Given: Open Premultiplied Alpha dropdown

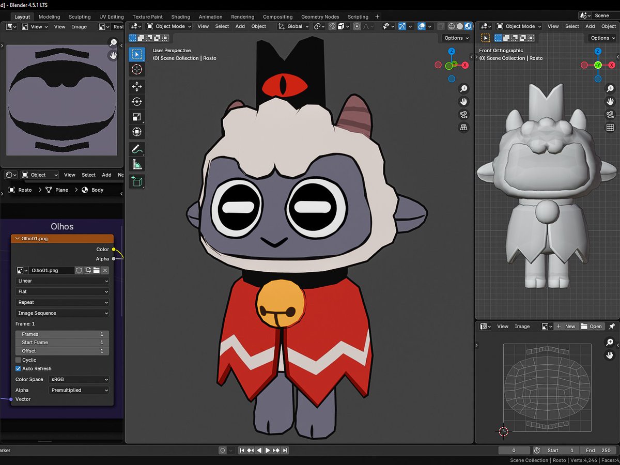Looking at the screenshot, I should (x=79, y=390).
